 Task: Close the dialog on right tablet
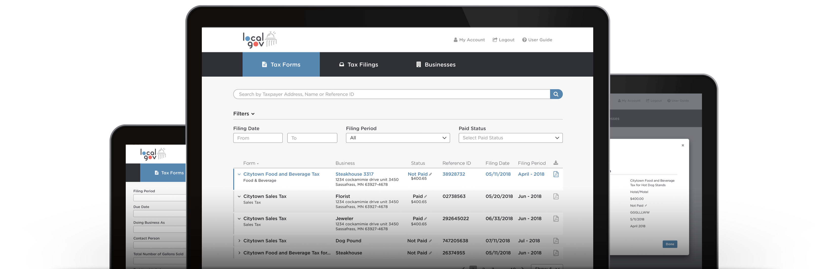coord(683,146)
